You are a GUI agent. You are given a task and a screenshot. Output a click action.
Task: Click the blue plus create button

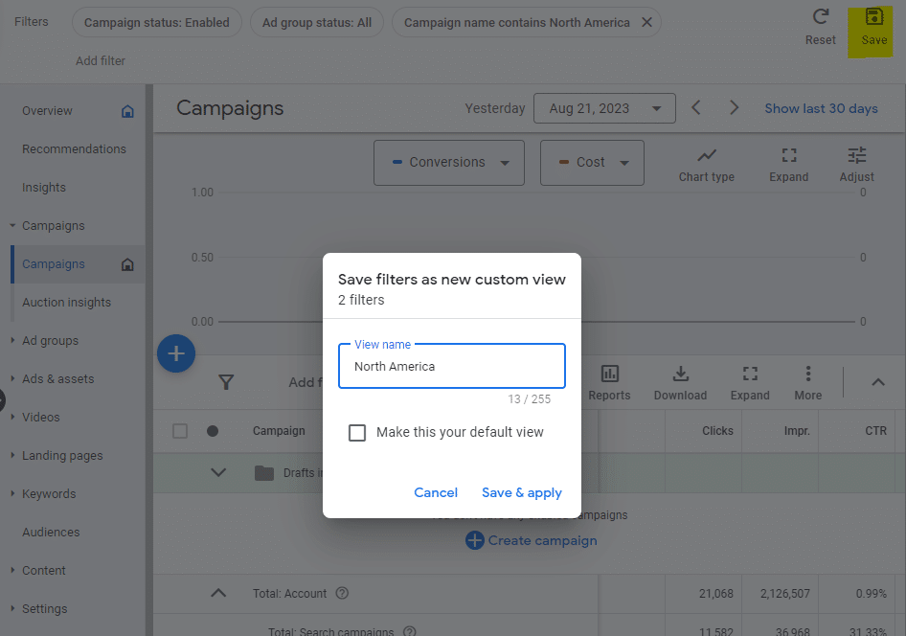176,353
